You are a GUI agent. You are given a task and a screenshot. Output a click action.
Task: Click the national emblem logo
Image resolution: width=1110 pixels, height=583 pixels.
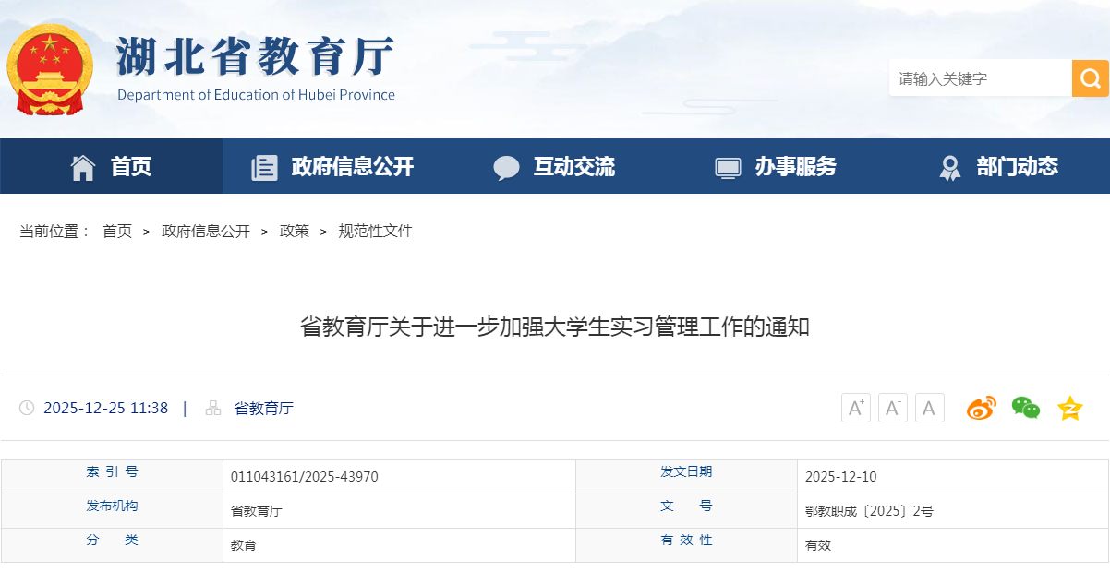coord(50,69)
